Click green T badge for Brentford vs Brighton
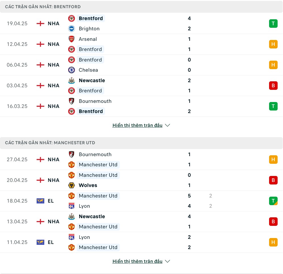This screenshot has width=283, height=274. pos(273,24)
